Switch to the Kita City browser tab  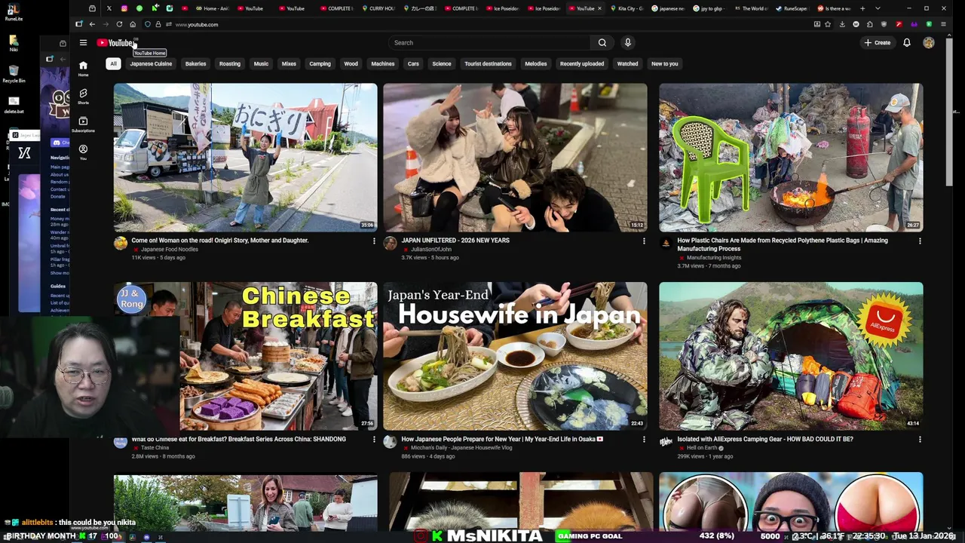point(626,8)
